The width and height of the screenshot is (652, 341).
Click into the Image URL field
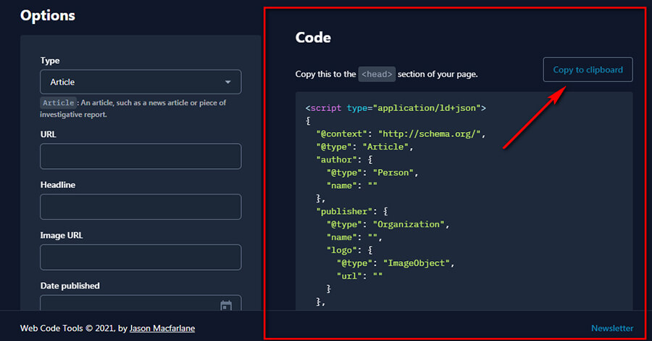(x=141, y=258)
